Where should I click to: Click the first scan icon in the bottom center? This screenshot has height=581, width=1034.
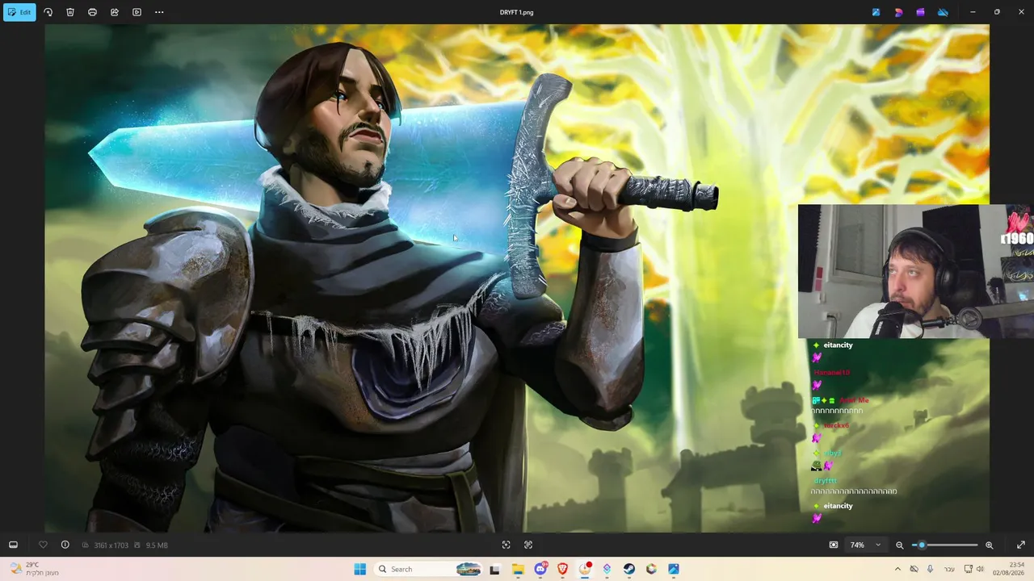(x=506, y=545)
